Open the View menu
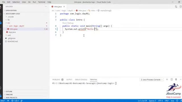Screen dimensions: 182x102 pyautogui.click(x=24, y=2)
